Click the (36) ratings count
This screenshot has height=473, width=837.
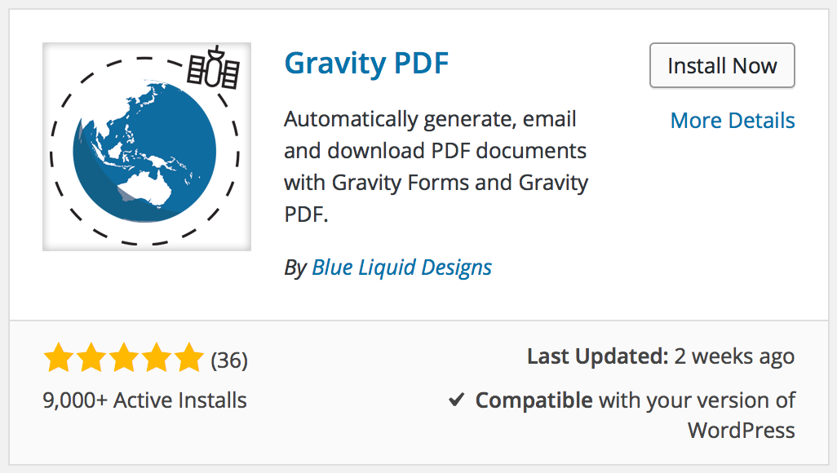pos(229,360)
